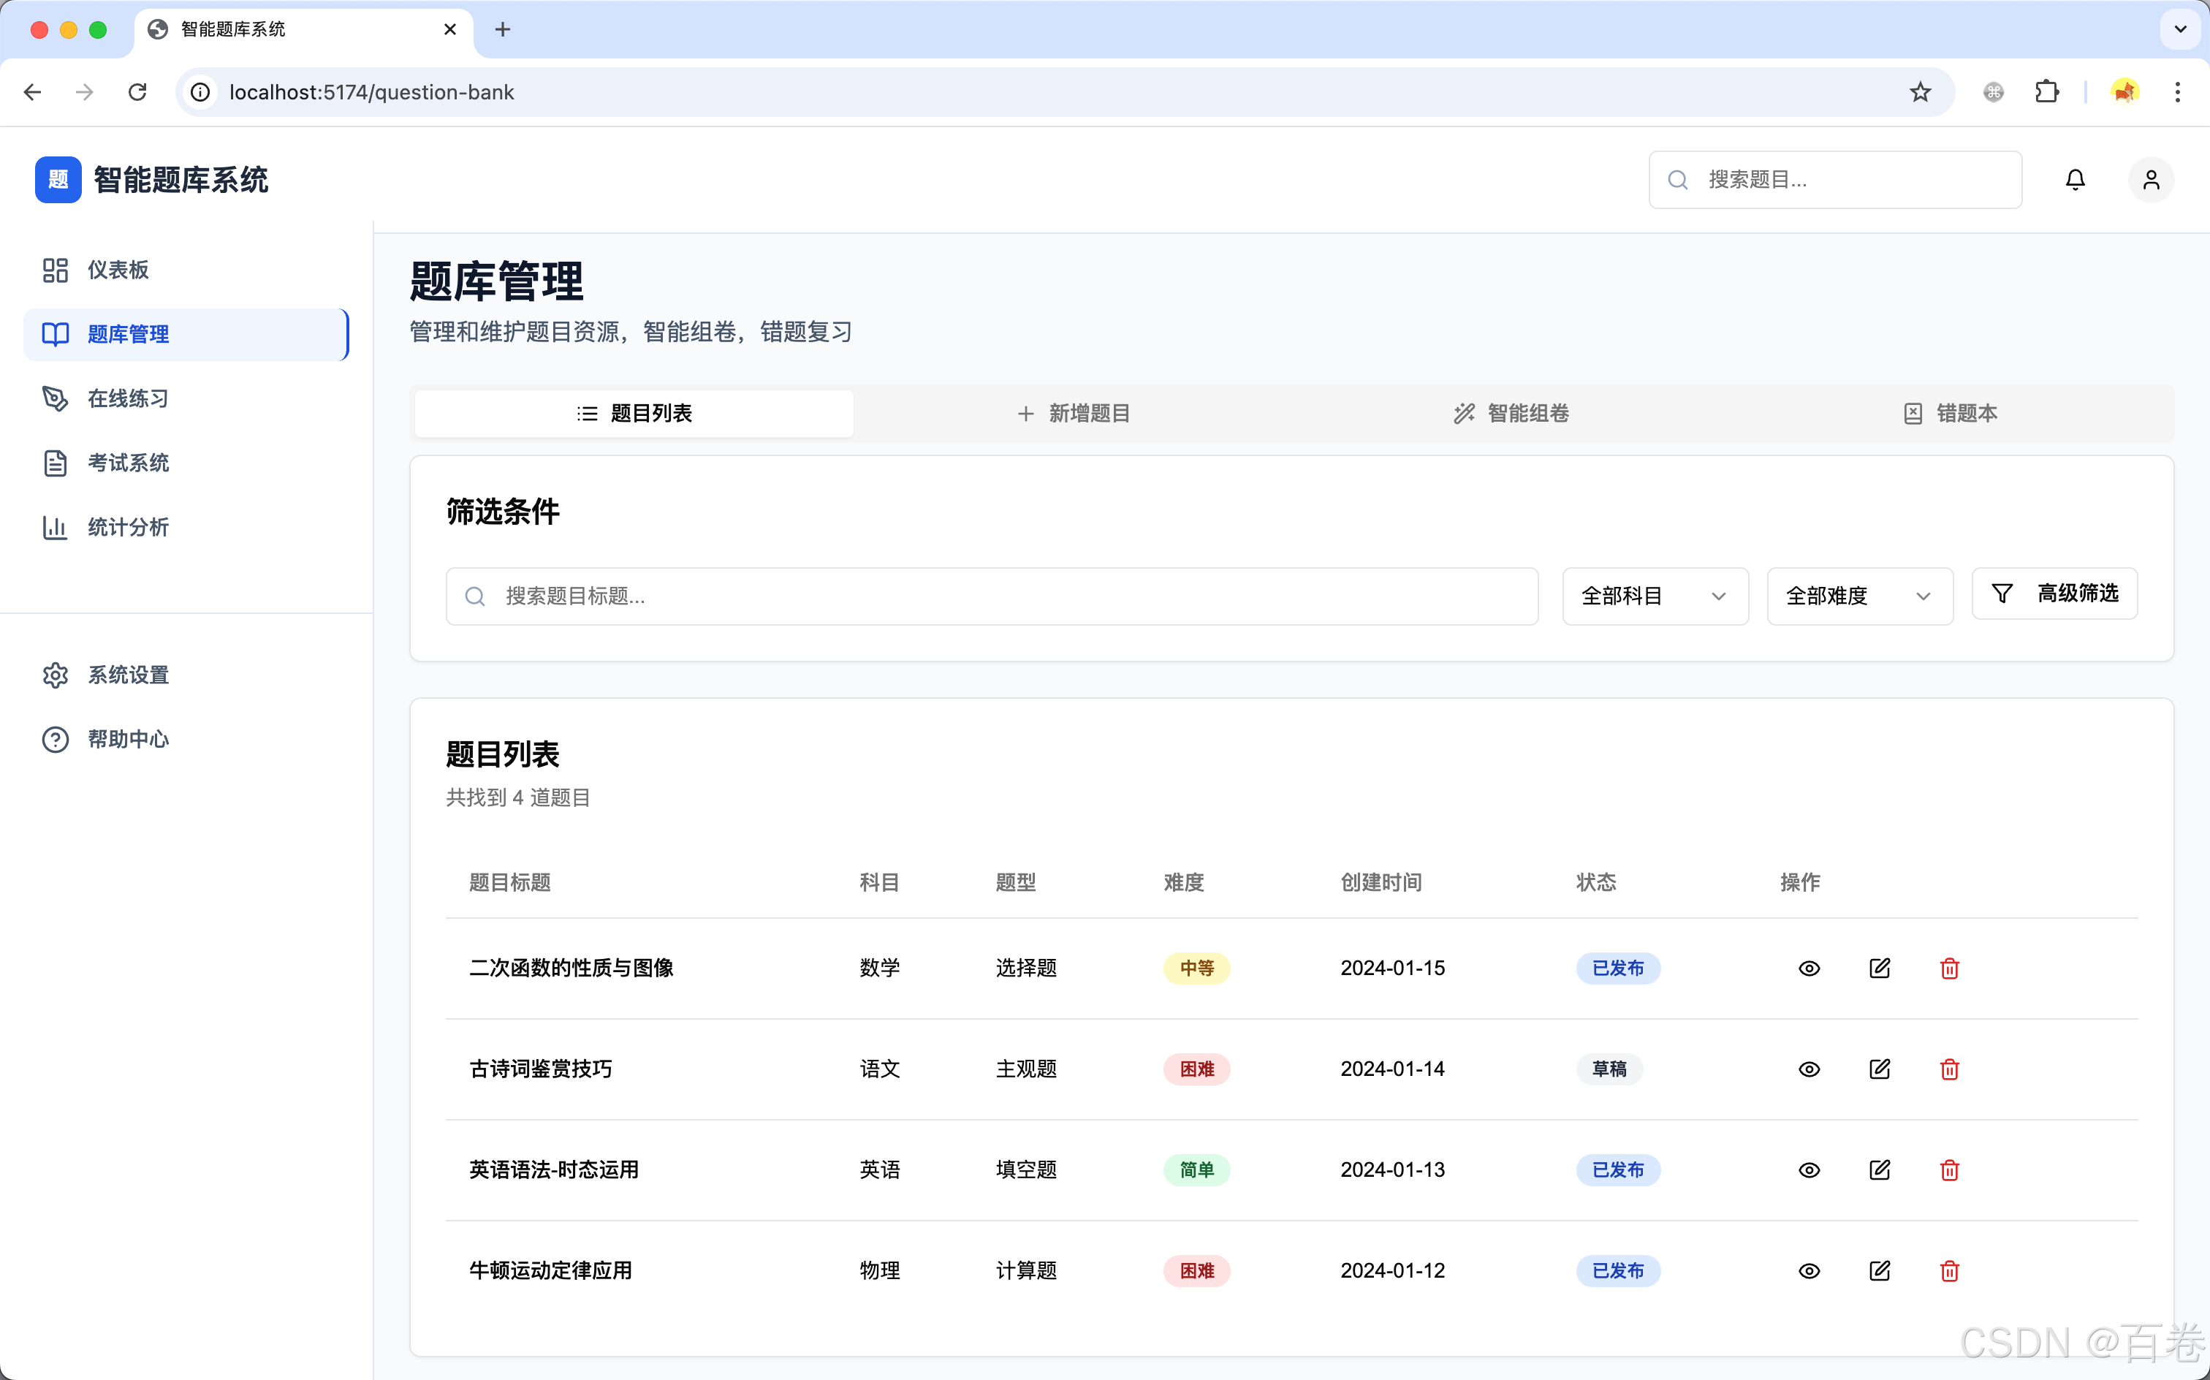Open the 高级筛选 advanced filter
The height and width of the screenshot is (1380, 2210).
(2055, 594)
